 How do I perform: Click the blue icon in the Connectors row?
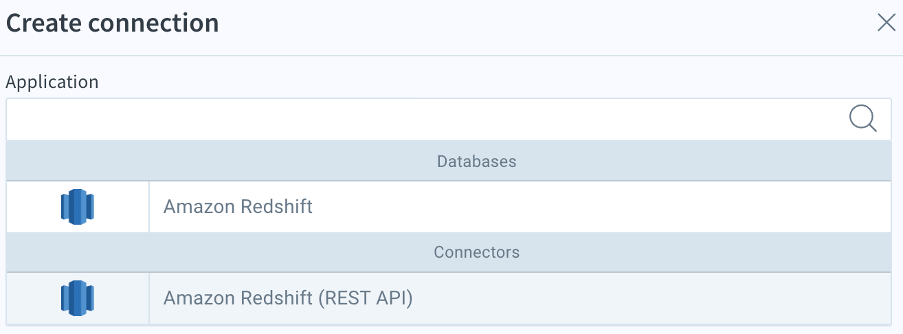tap(77, 298)
